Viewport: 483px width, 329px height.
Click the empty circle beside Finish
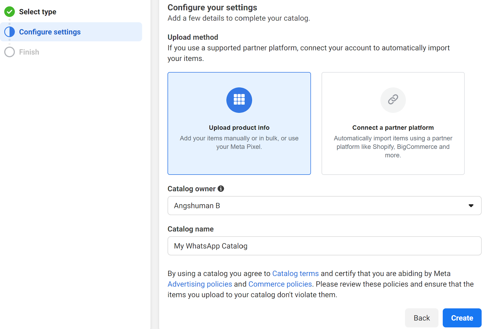[10, 52]
